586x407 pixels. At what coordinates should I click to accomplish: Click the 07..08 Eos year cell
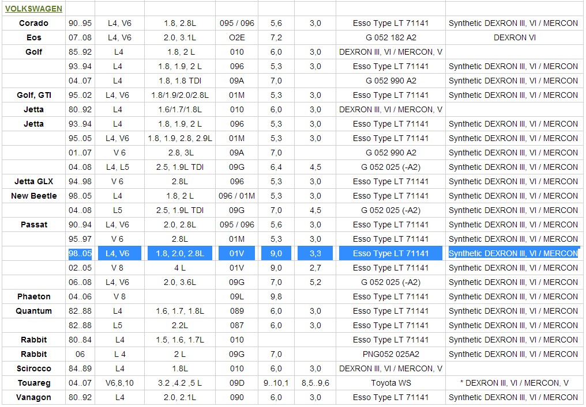(80, 37)
